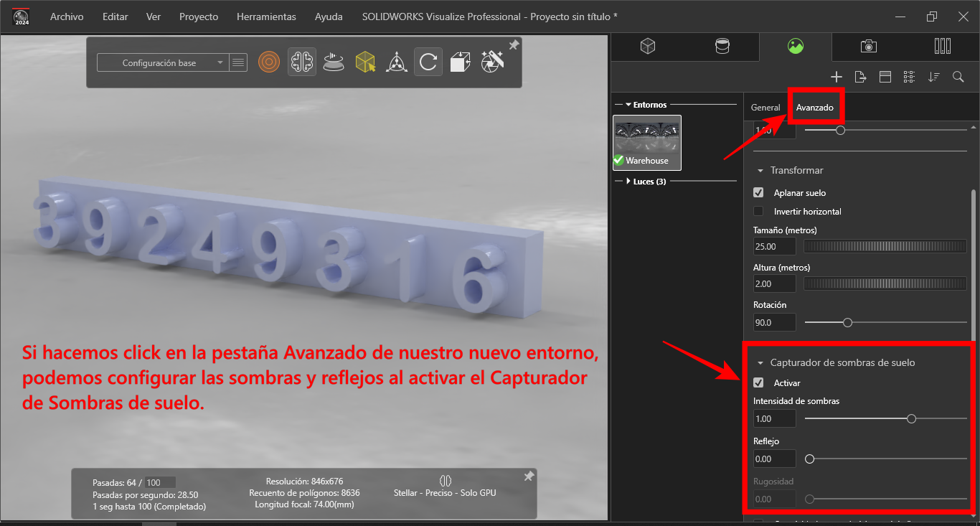The width and height of the screenshot is (980, 526).
Task: Toggle the brain-shaped denoiser icon
Action: [x=301, y=62]
